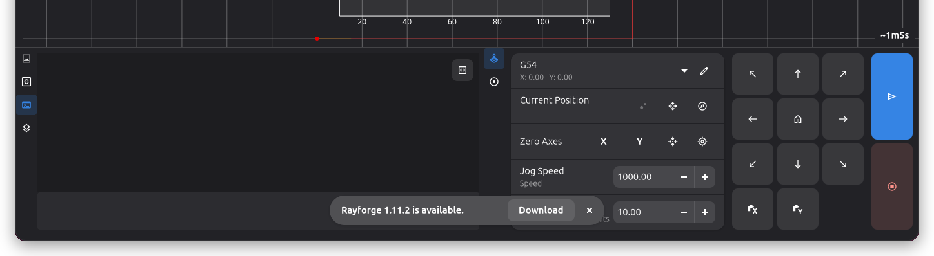Click the Jog Speed value field
This screenshot has width=934, height=256.
(643, 177)
